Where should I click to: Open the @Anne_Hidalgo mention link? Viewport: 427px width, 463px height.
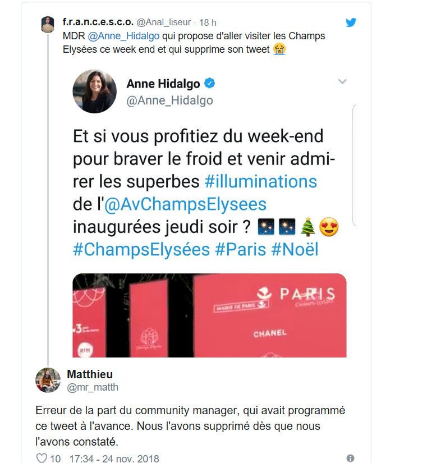point(123,36)
